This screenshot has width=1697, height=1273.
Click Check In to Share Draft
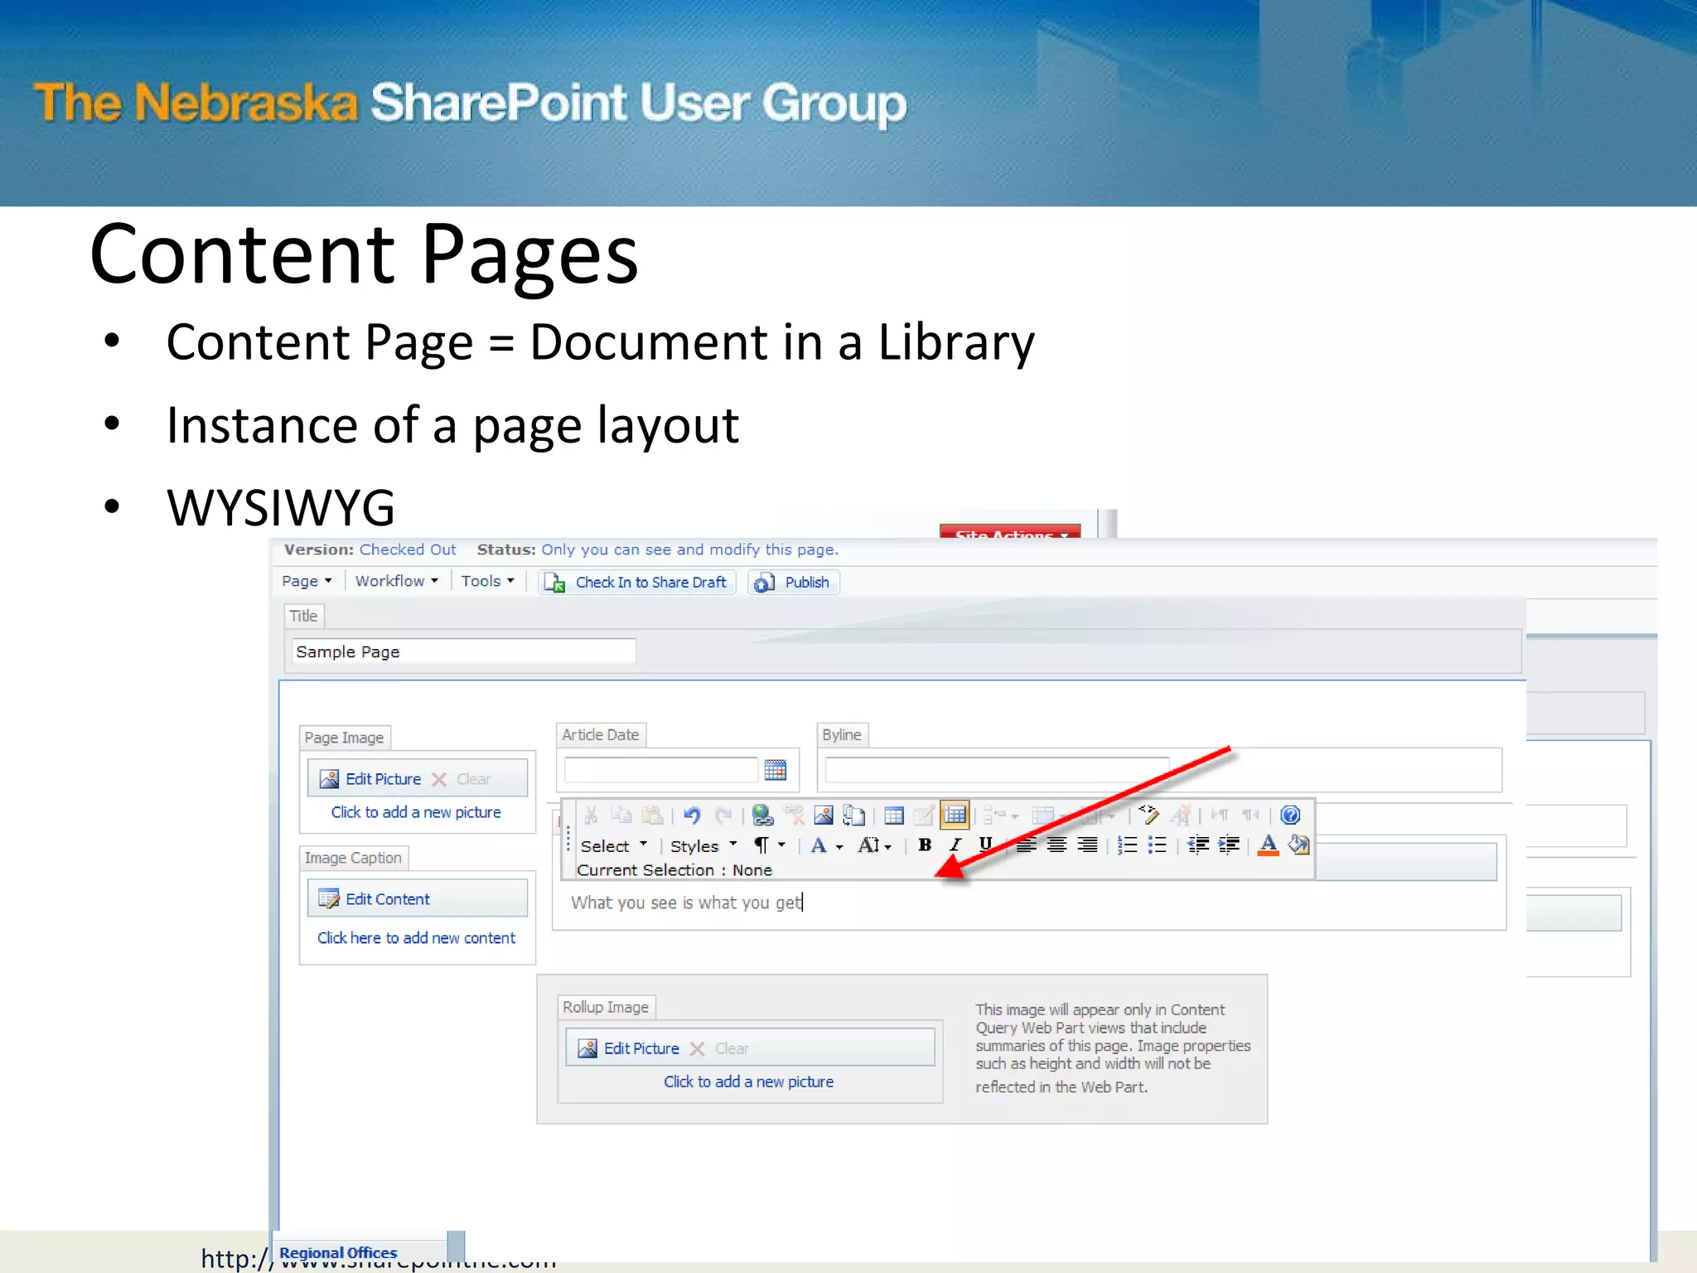(636, 583)
